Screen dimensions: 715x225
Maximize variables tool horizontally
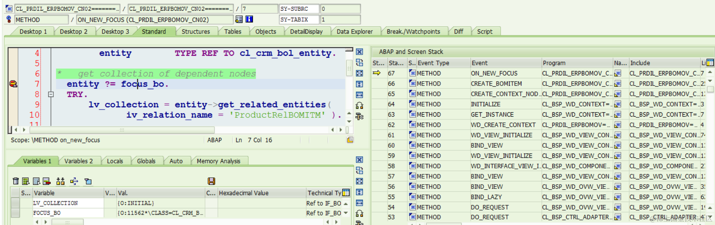[359, 203]
